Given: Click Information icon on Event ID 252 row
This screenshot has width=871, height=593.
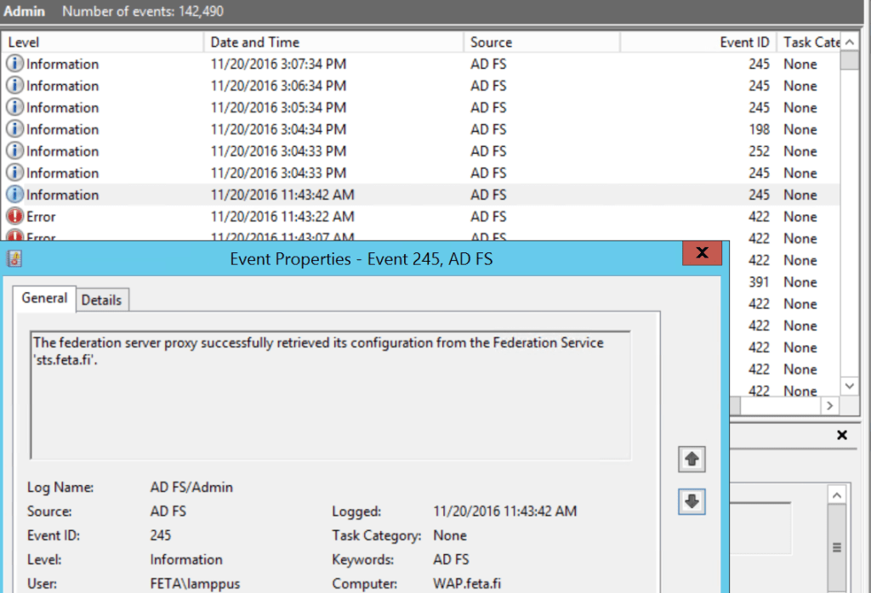Looking at the screenshot, I should coord(14,151).
